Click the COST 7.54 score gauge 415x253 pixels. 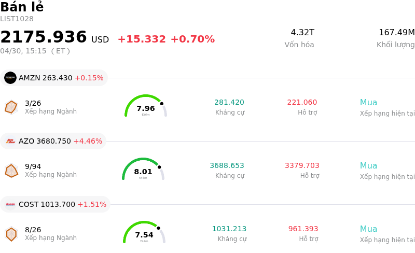pos(144,233)
